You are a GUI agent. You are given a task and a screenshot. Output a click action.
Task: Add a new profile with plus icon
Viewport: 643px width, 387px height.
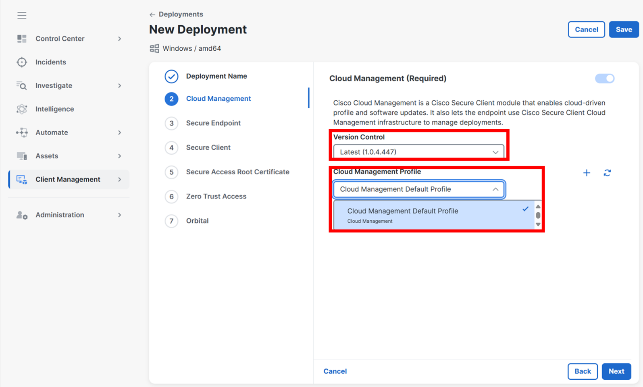(587, 173)
